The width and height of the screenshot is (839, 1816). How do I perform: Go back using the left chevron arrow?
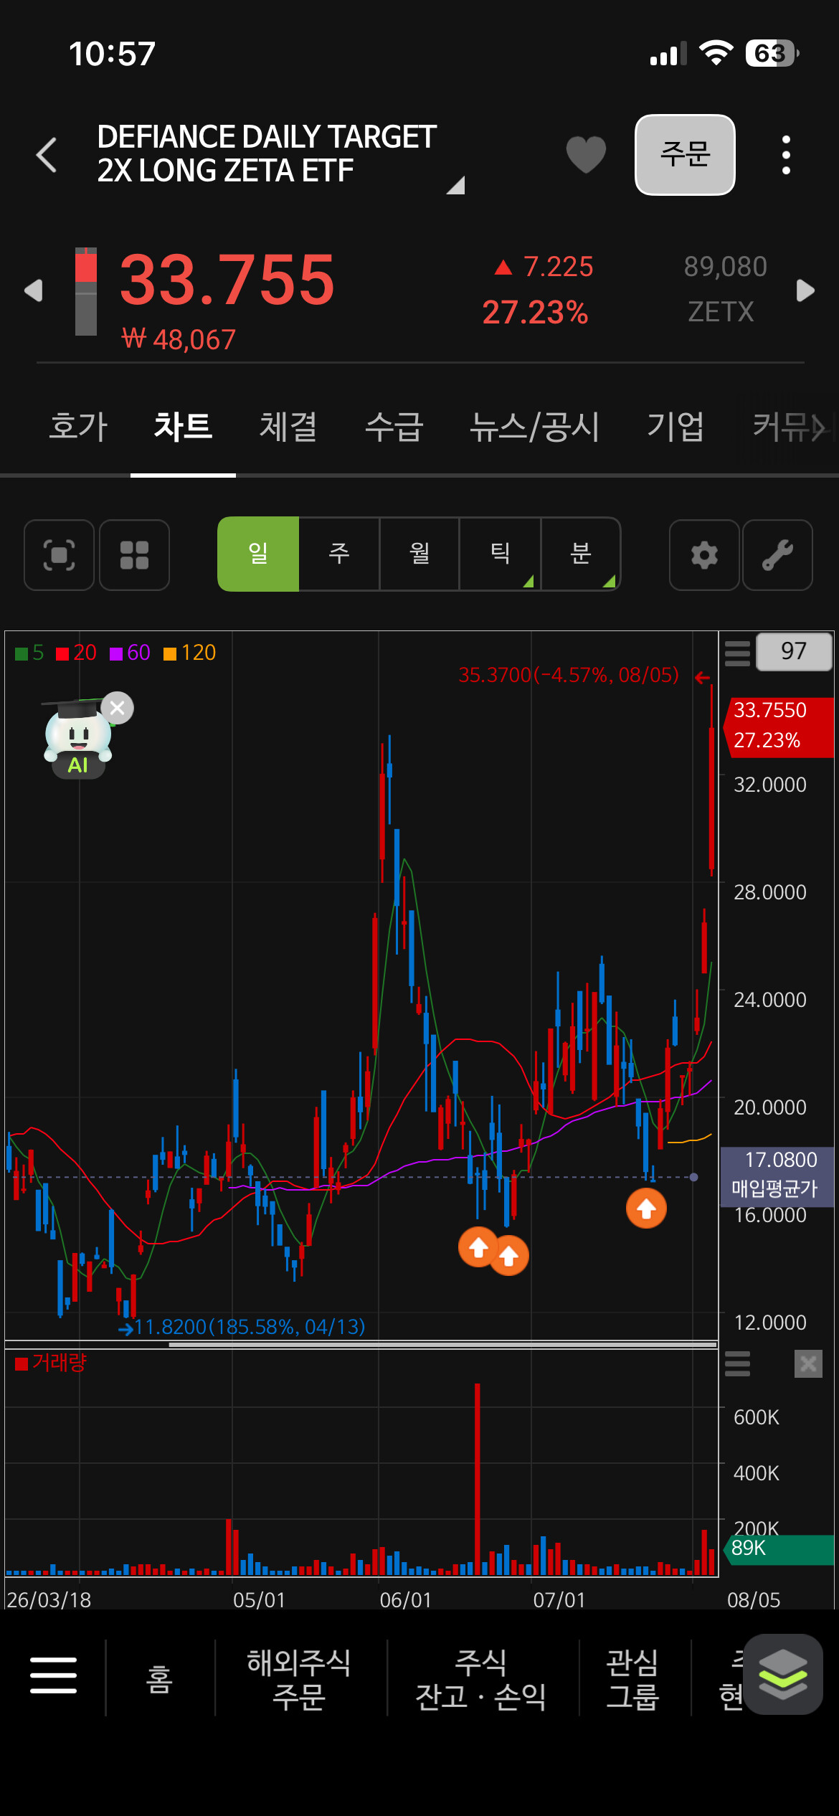[x=47, y=155]
